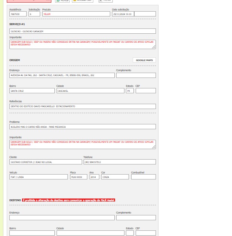Select the Placa field MLW-XXXX

[79, 177]
